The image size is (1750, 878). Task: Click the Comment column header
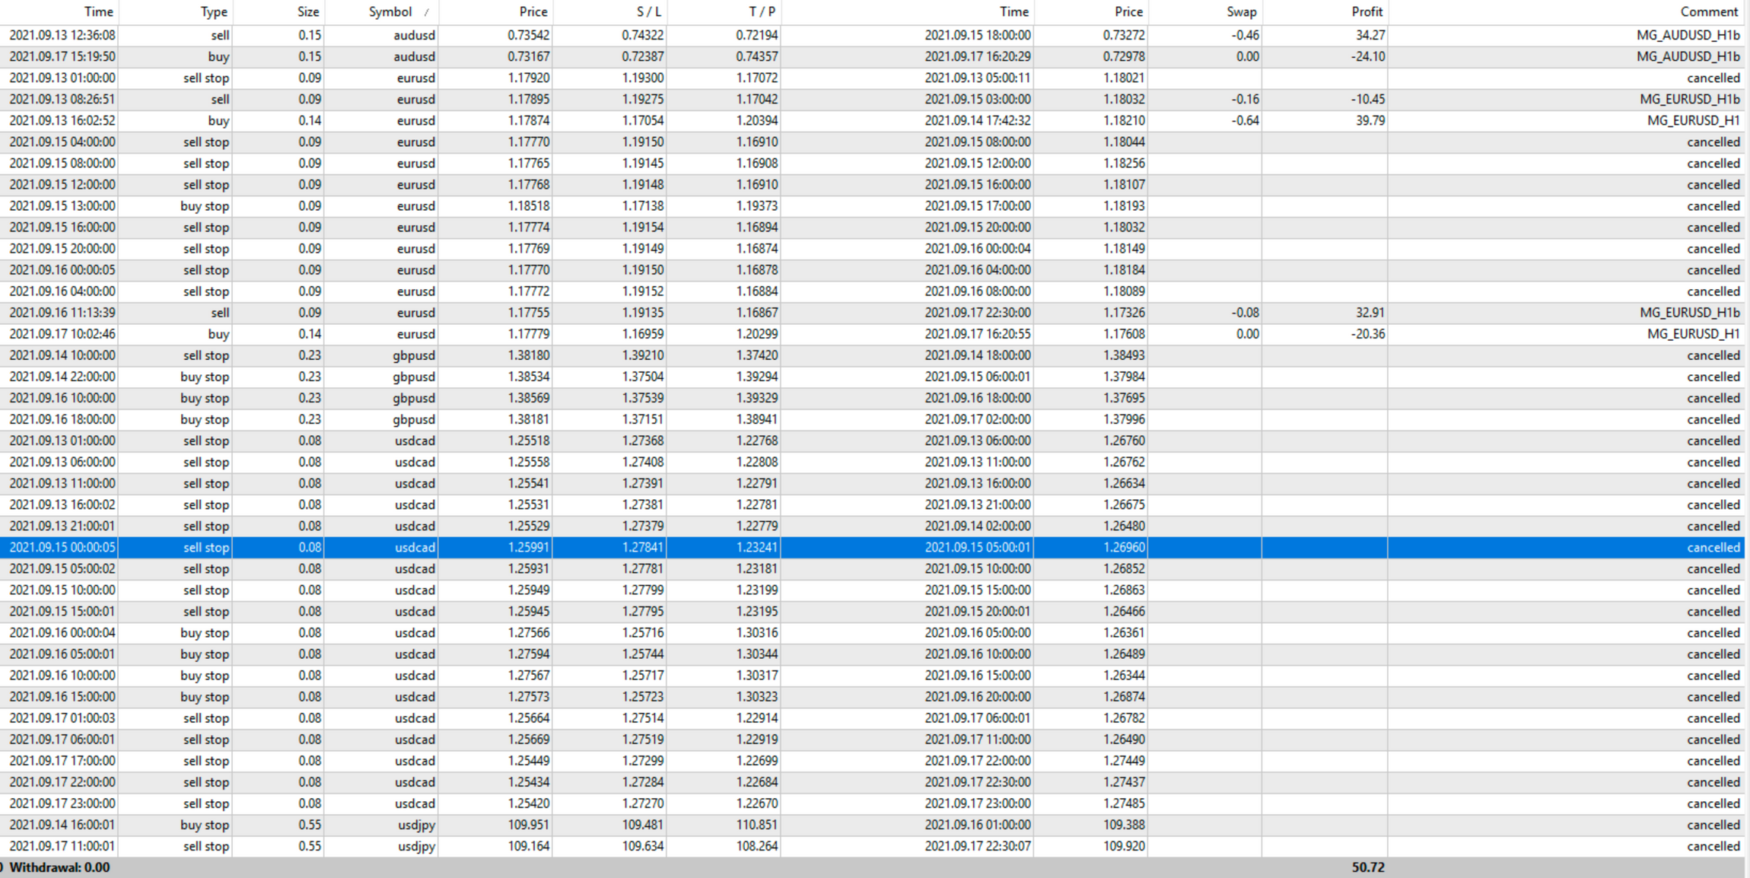click(x=1708, y=12)
